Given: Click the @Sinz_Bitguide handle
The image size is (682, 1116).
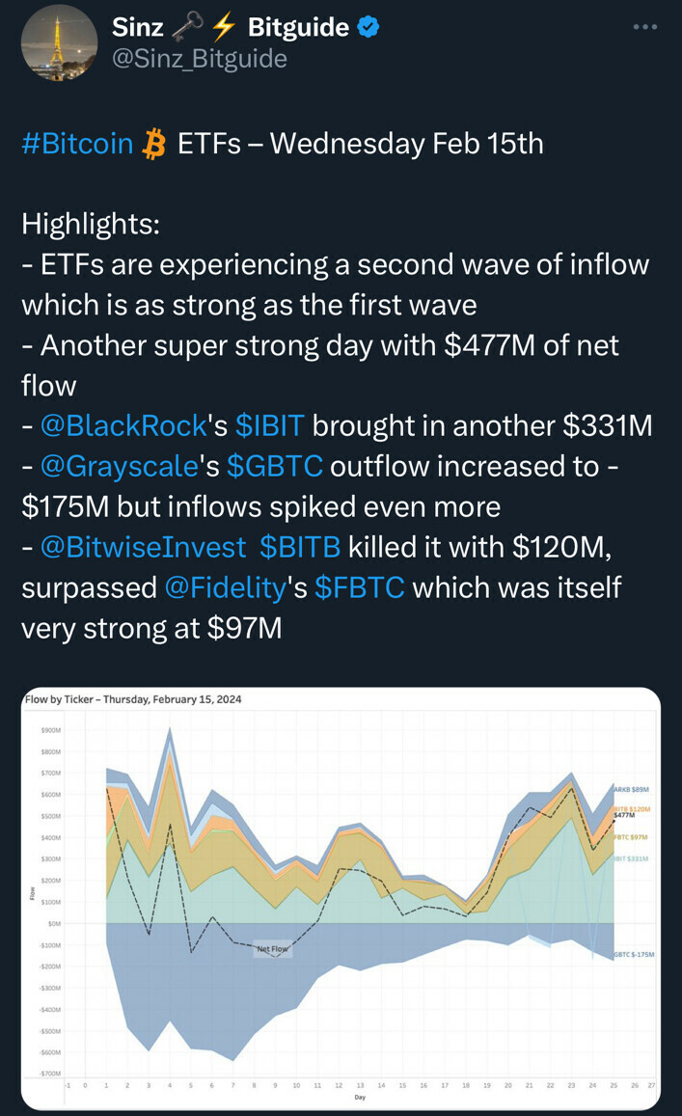Looking at the screenshot, I should coord(200,58).
